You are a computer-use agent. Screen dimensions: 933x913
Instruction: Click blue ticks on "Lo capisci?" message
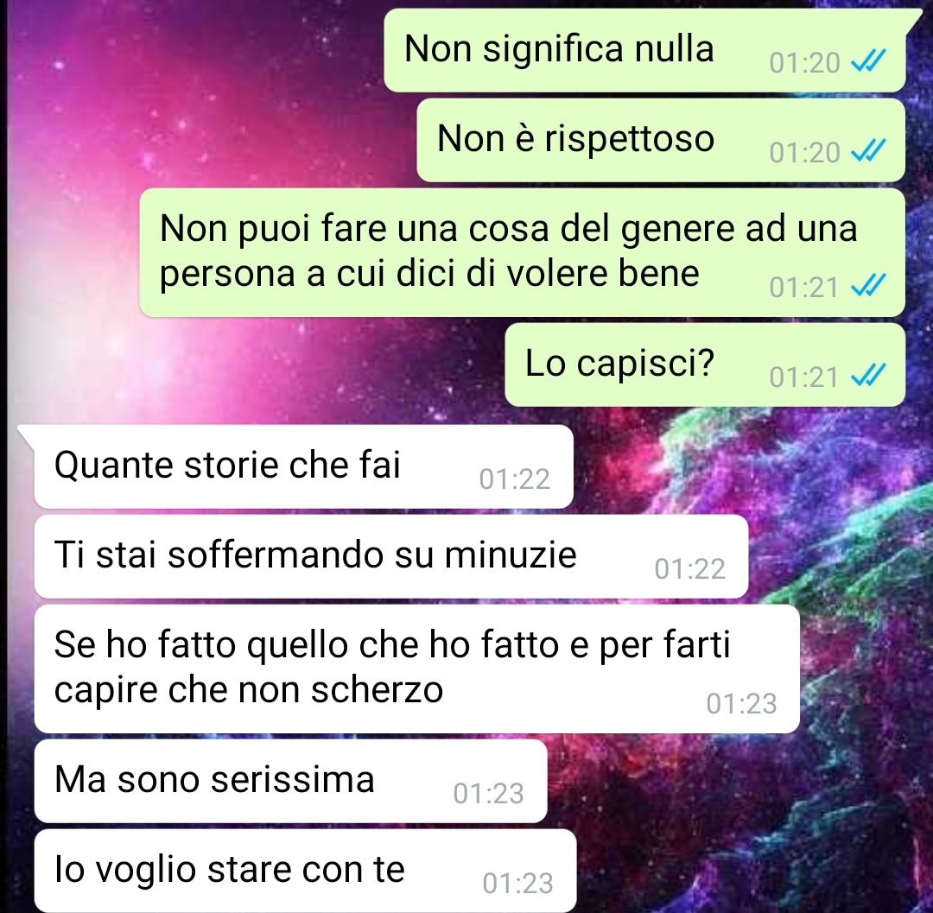click(869, 376)
